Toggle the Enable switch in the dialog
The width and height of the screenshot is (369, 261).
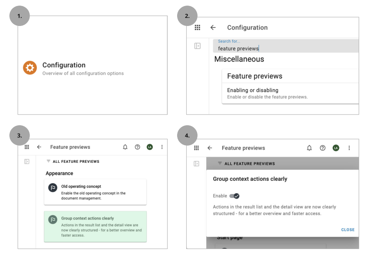click(234, 196)
